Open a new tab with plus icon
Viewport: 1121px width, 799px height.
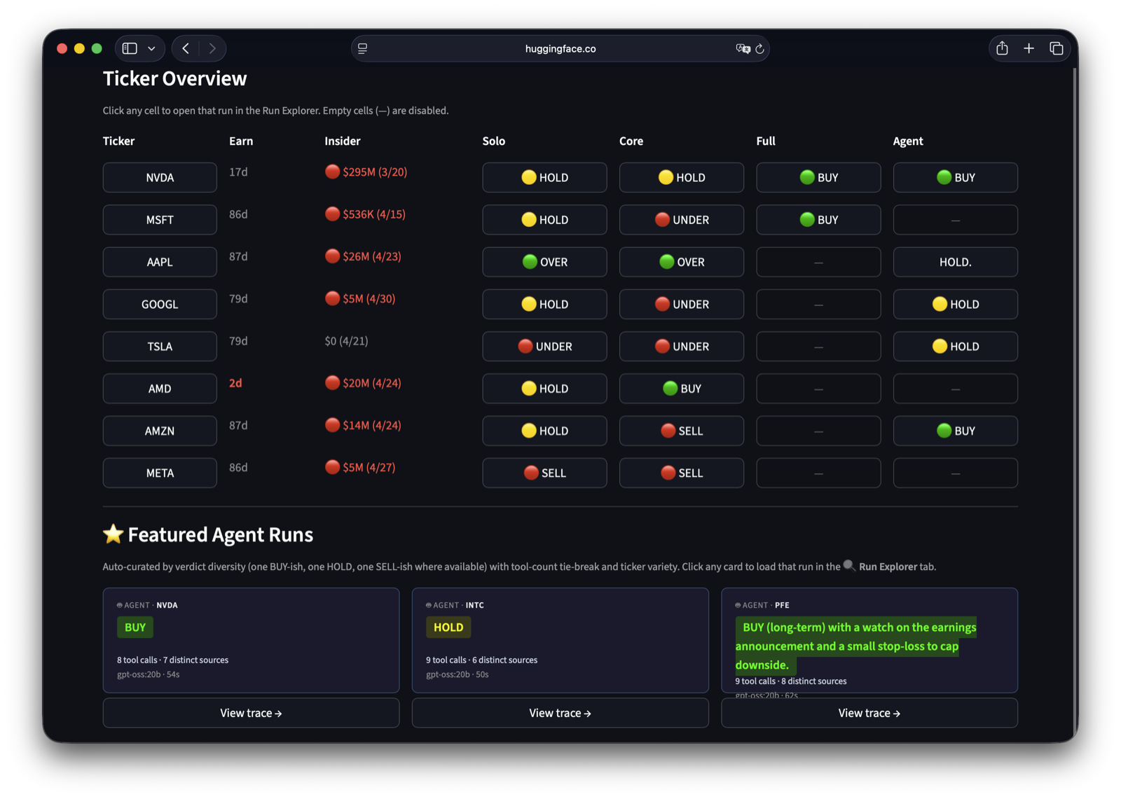(x=1029, y=48)
